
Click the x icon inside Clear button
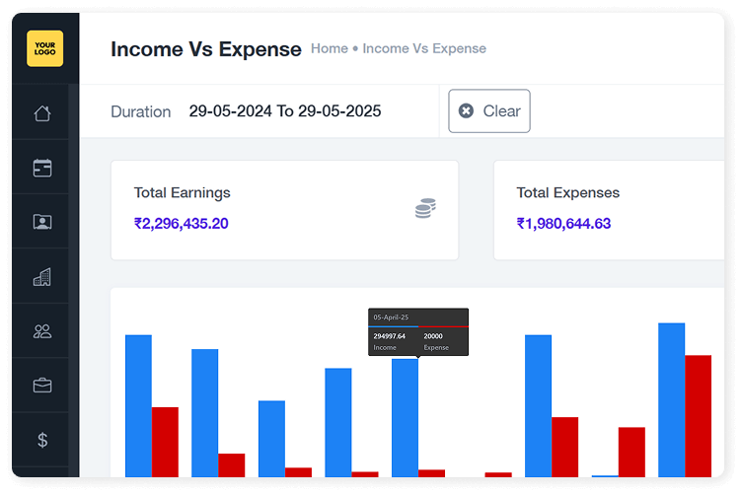point(466,111)
